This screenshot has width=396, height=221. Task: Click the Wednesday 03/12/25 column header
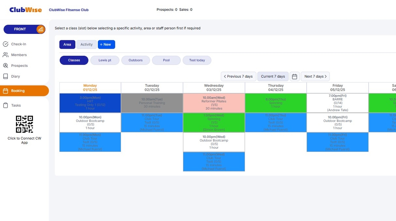[214, 88]
